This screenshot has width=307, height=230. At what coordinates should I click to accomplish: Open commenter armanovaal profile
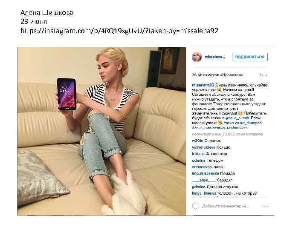(x=202, y=167)
